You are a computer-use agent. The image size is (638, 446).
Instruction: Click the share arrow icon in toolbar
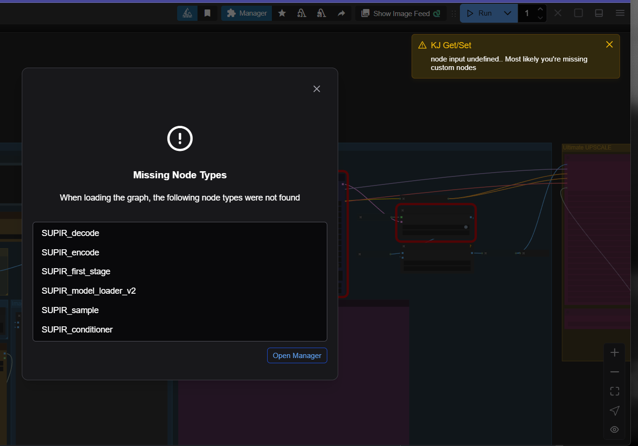[341, 13]
